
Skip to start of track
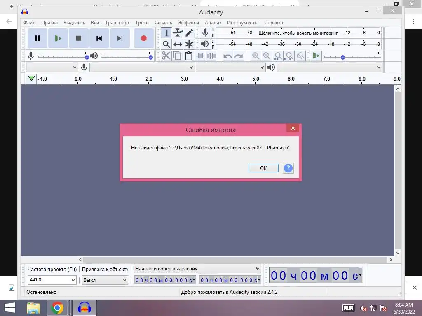pyautogui.click(x=99, y=38)
